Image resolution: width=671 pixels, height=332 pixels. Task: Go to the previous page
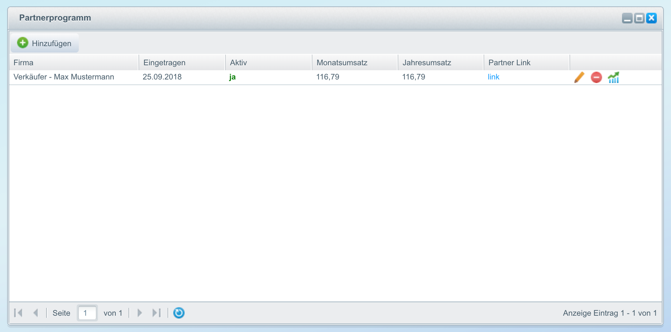(x=36, y=313)
